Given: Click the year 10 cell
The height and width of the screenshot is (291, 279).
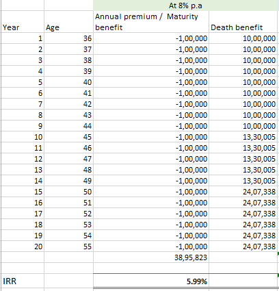Looking at the screenshot, I should pyautogui.click(x=23, y=137).
